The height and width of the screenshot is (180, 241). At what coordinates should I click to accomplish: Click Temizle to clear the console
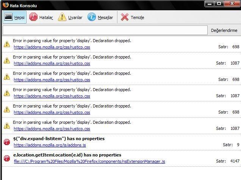[132, 17]
